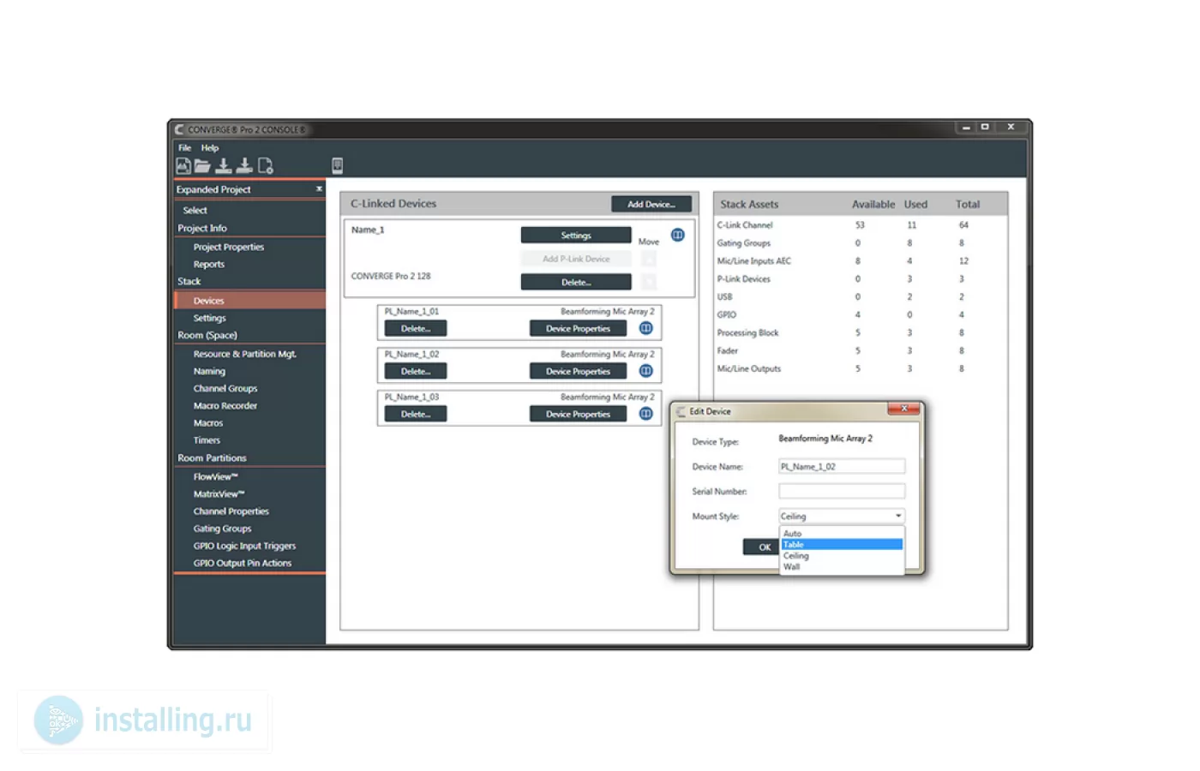Click the Device Name input field
Image resolution: width=1200 pixels, height=771 pixels.
tap(842, 466)
